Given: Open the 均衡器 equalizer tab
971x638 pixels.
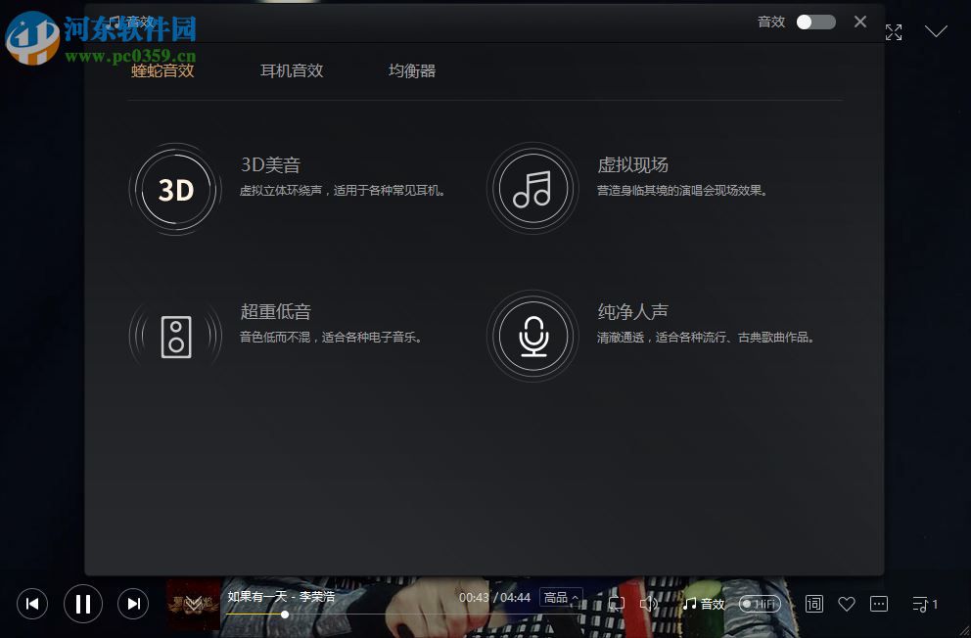Looking at the screenshot, I should (x=411, y=70).
